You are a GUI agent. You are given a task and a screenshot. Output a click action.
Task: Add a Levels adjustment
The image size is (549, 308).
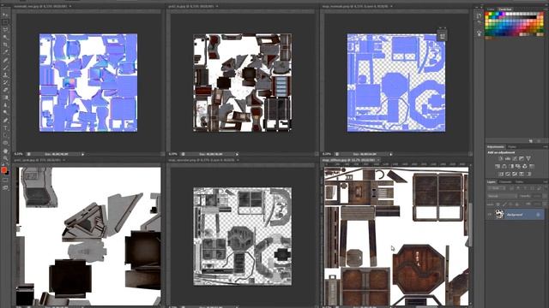508,158
